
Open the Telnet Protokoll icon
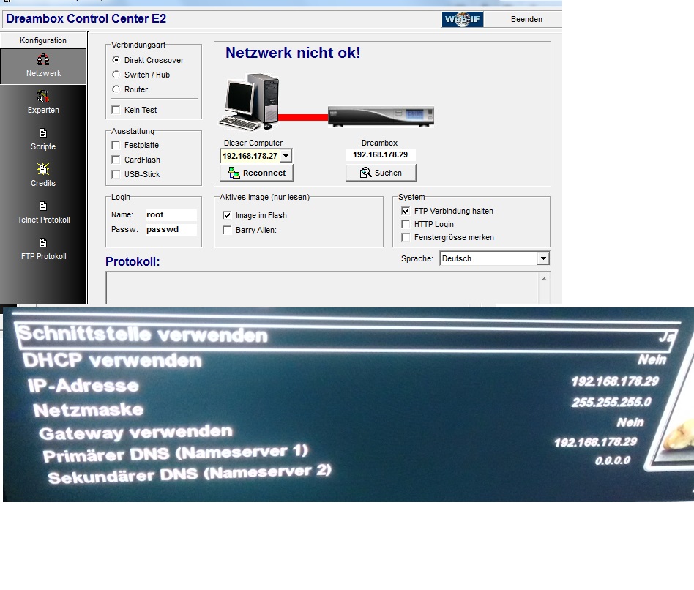[43, 206]
